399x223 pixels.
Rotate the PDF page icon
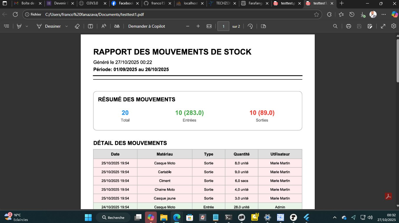[x=250, y=26]
